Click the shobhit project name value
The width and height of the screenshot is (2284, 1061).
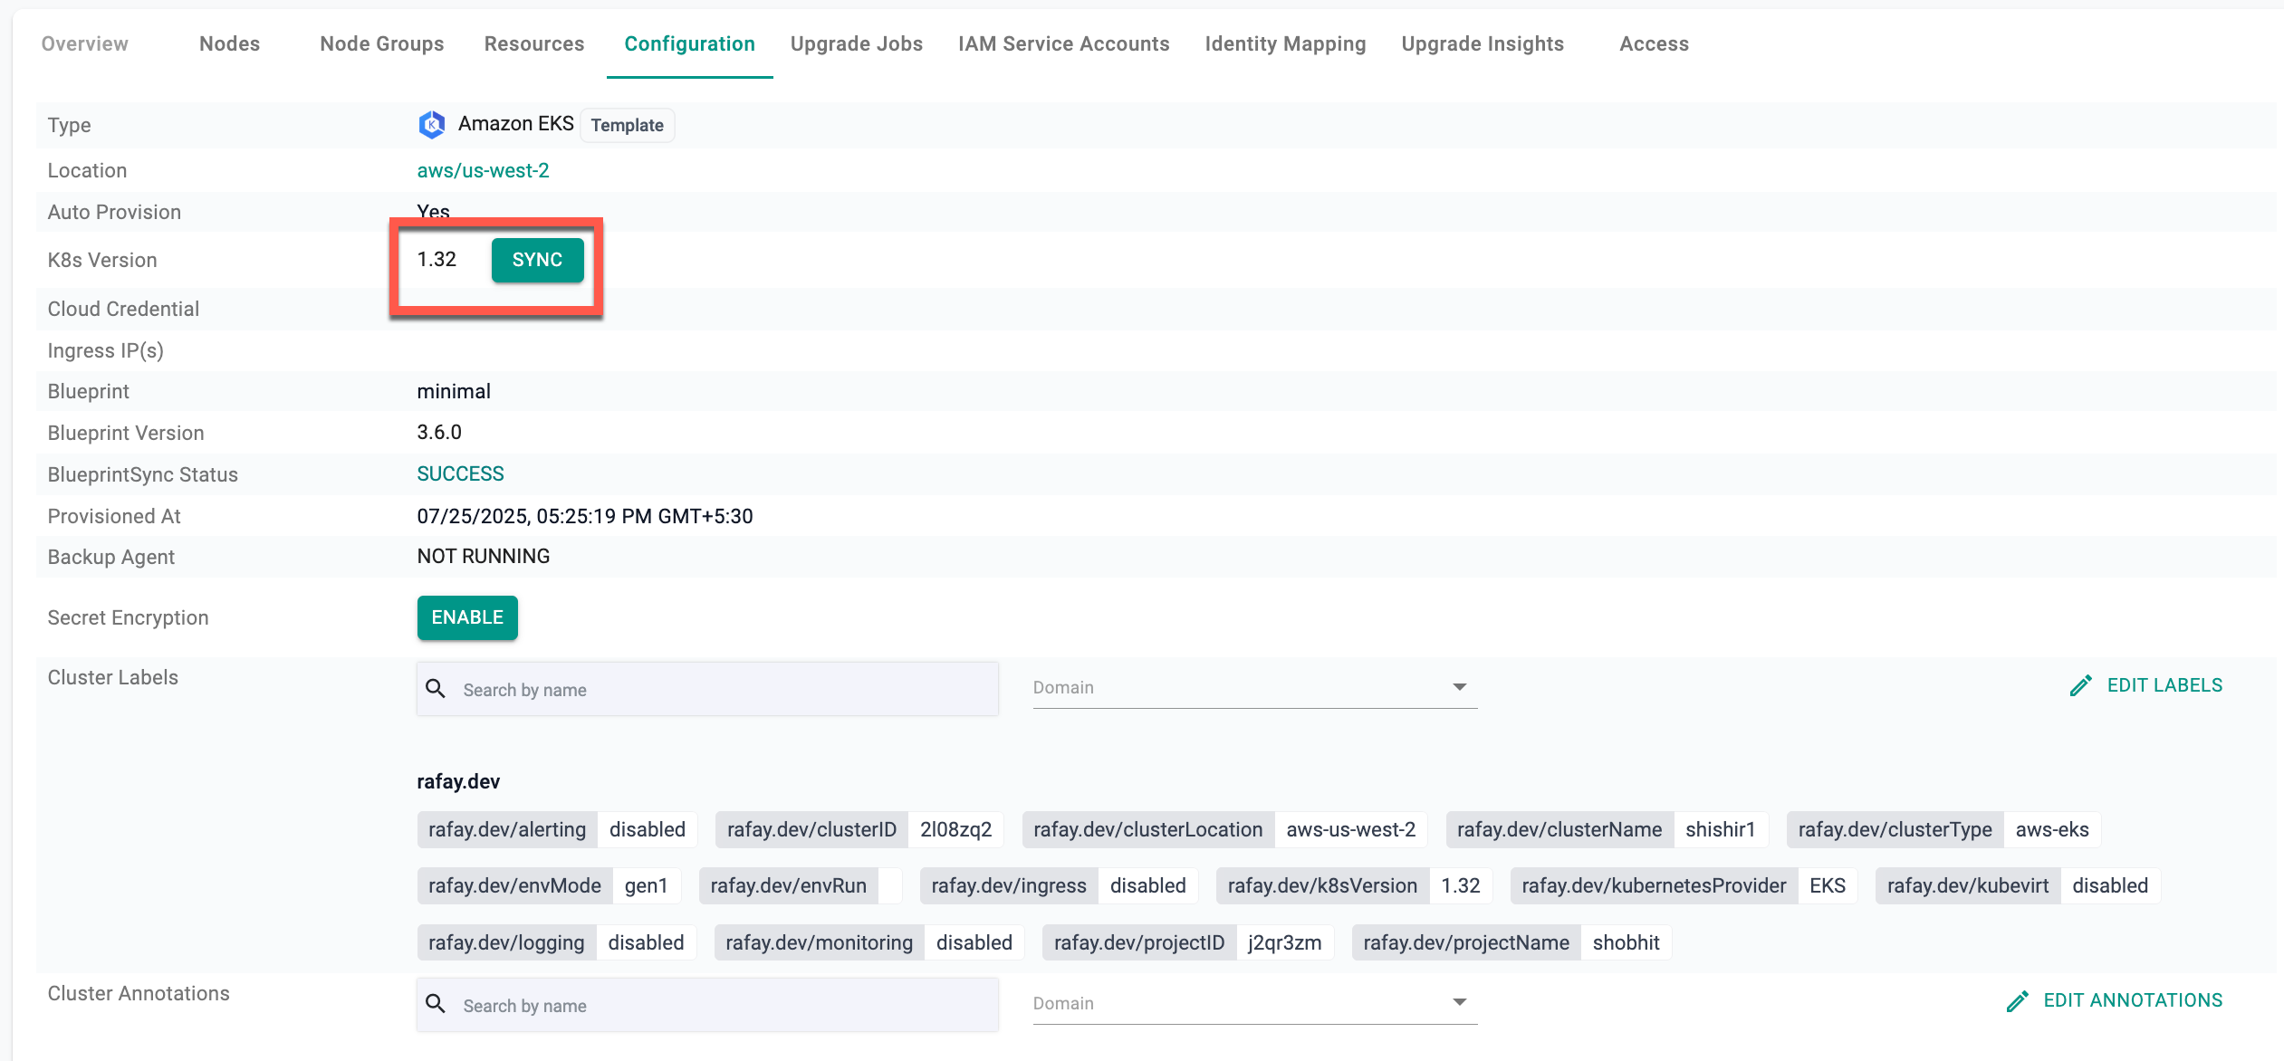tap(1627, 942)
